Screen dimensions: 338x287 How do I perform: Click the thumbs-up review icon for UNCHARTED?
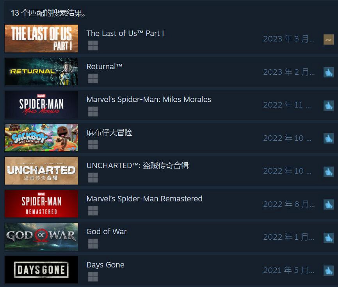click(328, 172)
